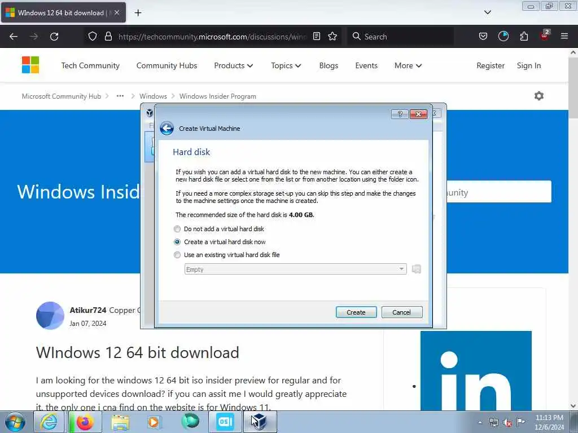Open Windows Media Player from taskbar

(x=154, y=422)
